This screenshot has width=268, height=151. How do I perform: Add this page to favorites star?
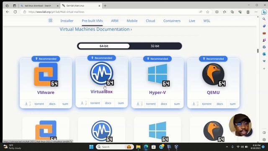pos(208,12)
